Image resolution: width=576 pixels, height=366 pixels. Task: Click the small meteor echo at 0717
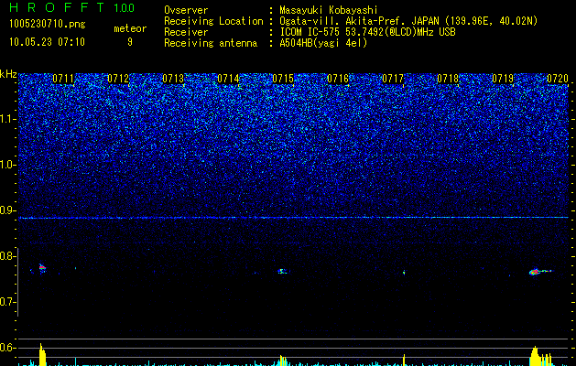404,273
